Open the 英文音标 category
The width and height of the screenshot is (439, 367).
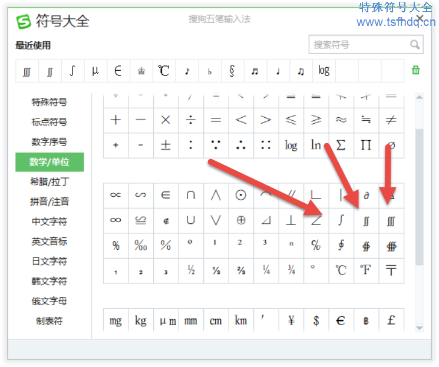(49, 242)
